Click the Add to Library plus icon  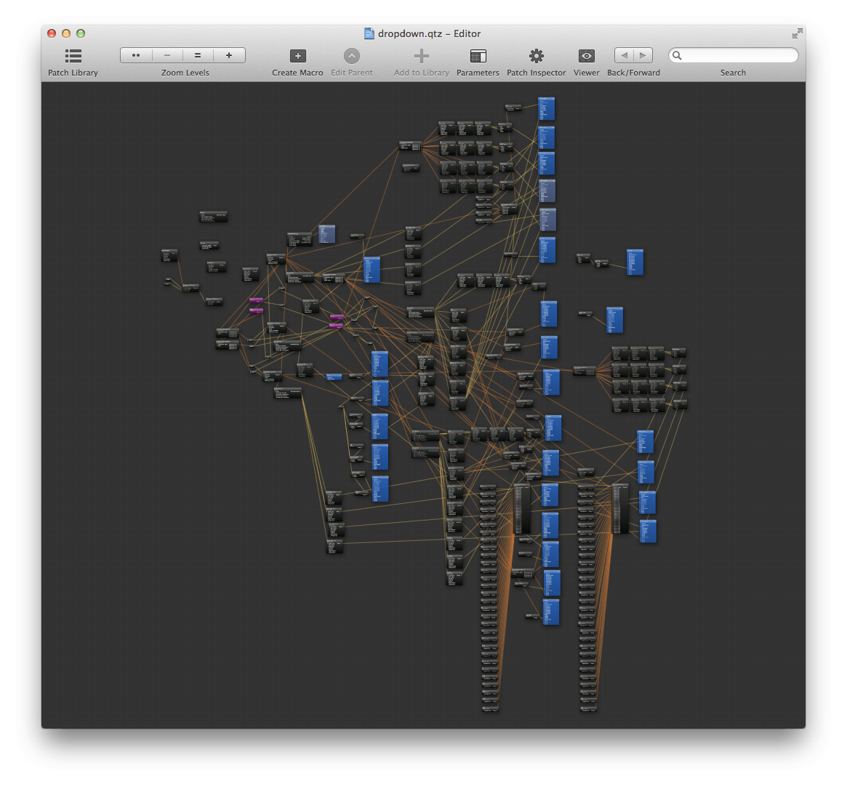pos(421,56)
